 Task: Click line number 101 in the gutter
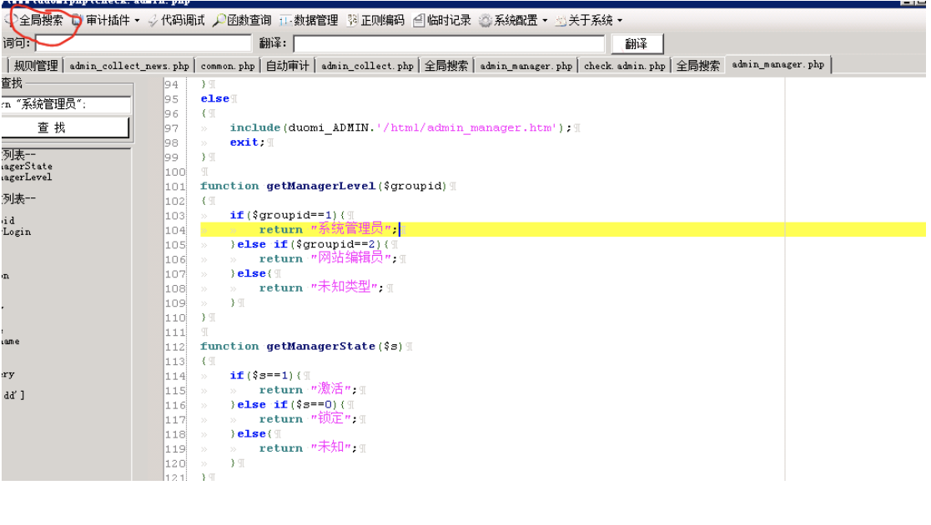coord(175,187)
